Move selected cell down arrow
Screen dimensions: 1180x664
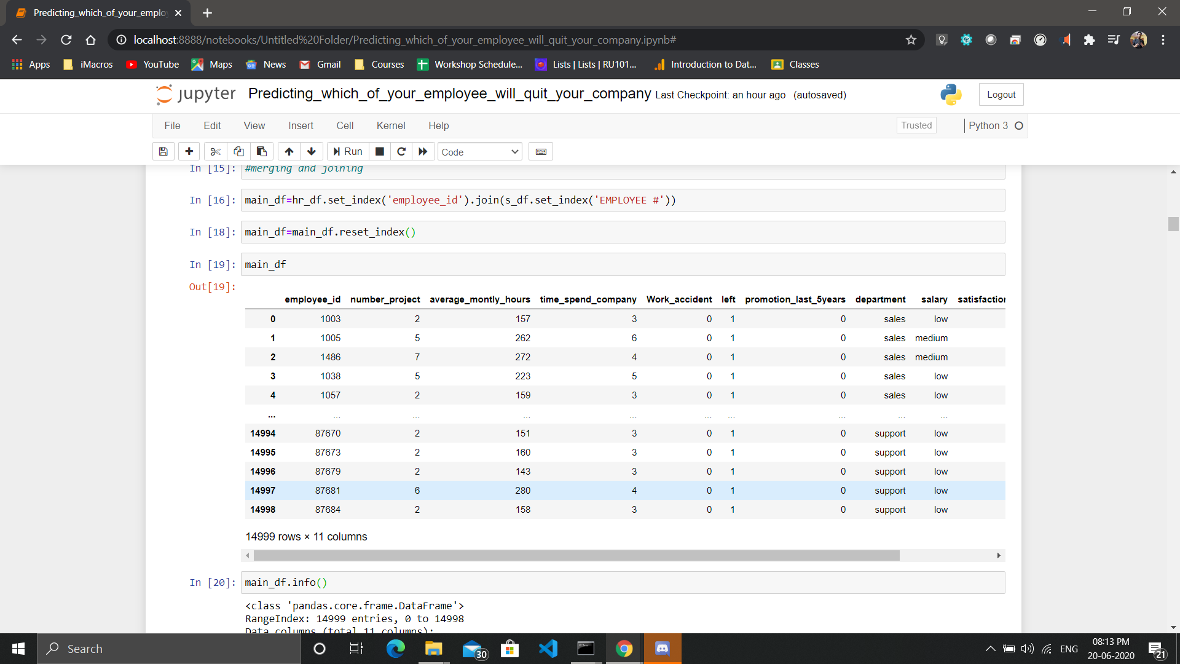312,151
